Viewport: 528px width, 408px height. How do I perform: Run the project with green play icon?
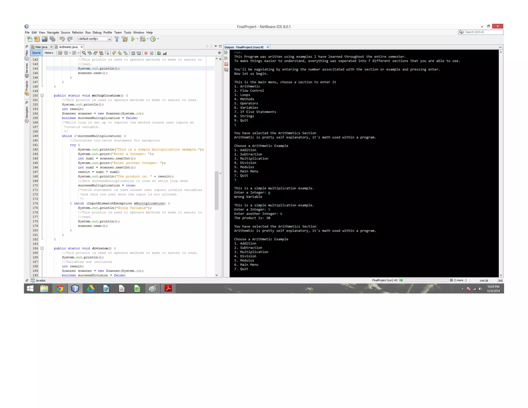pyautogui.click(x=133, y=39)
